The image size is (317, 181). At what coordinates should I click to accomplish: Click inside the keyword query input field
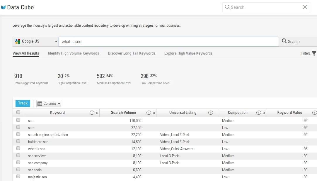coord(168,41)
